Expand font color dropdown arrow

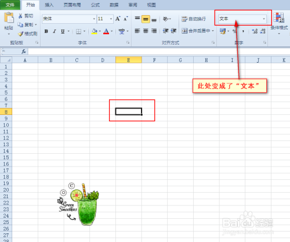click(112, 31)
